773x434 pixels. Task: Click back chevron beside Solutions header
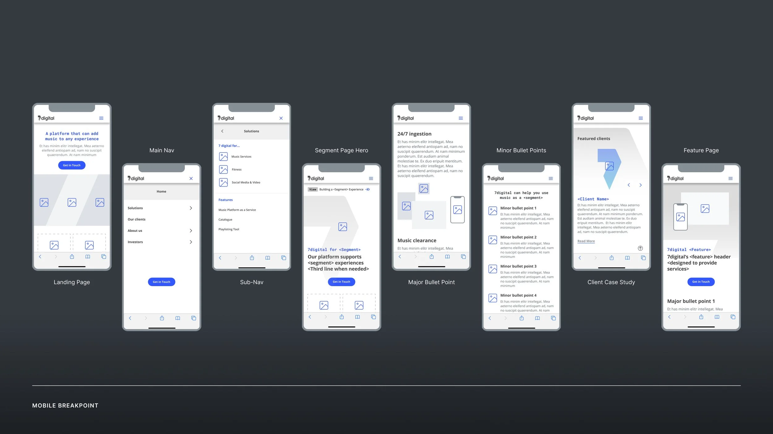(x=222, y=131)
